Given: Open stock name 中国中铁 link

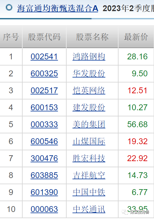Looking at the screenshot, I should 89,192.
